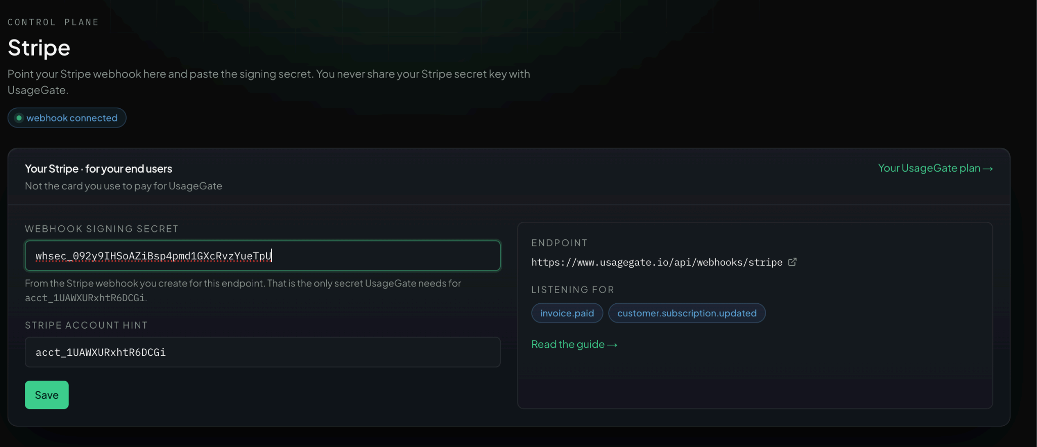This screenshot has width=1037, height=447.
Task: Click the invoice.paid event chip
Action: pos(567,313)
